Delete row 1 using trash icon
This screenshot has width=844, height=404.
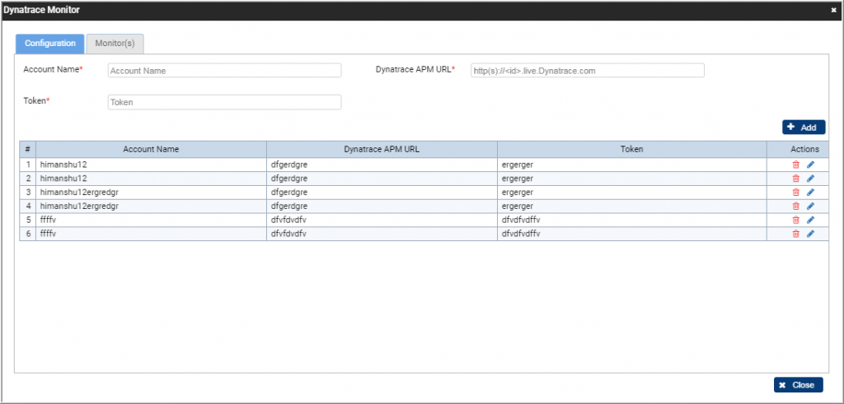(795, 165)
